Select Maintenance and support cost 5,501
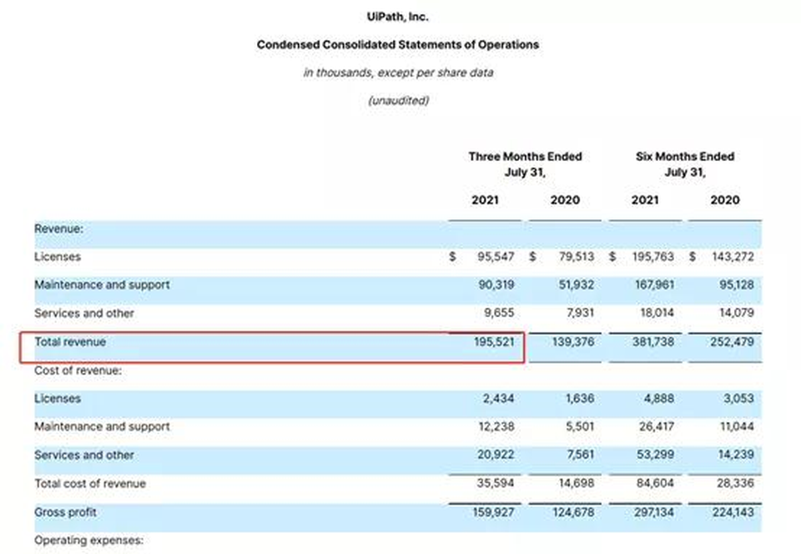Screen dimensions: 801x554 coord(580,426)
